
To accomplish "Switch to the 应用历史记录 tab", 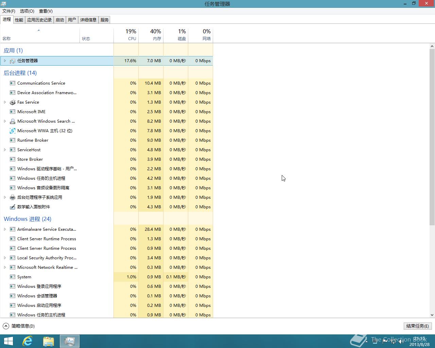I will click(39, 20).
